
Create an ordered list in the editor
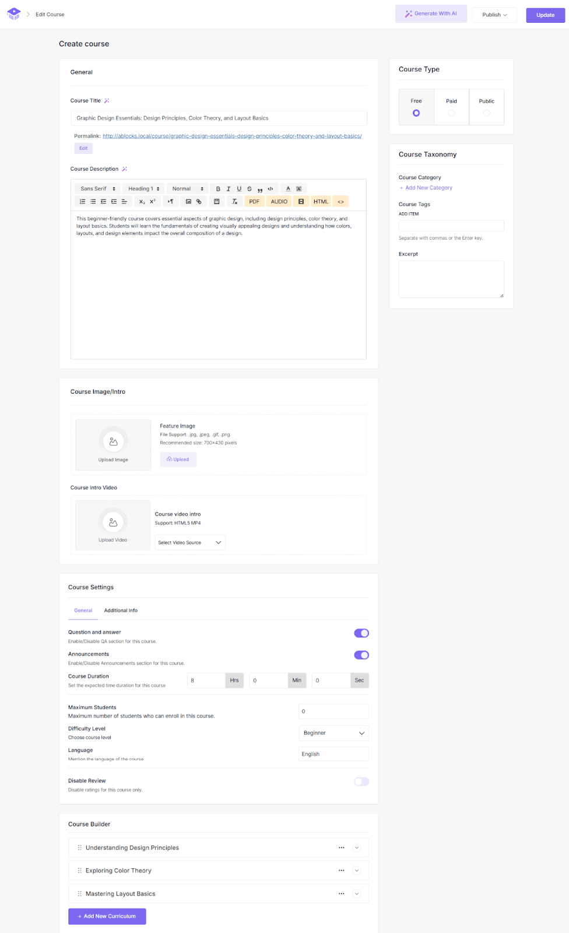pyautogui.click(x=82, y=202)
